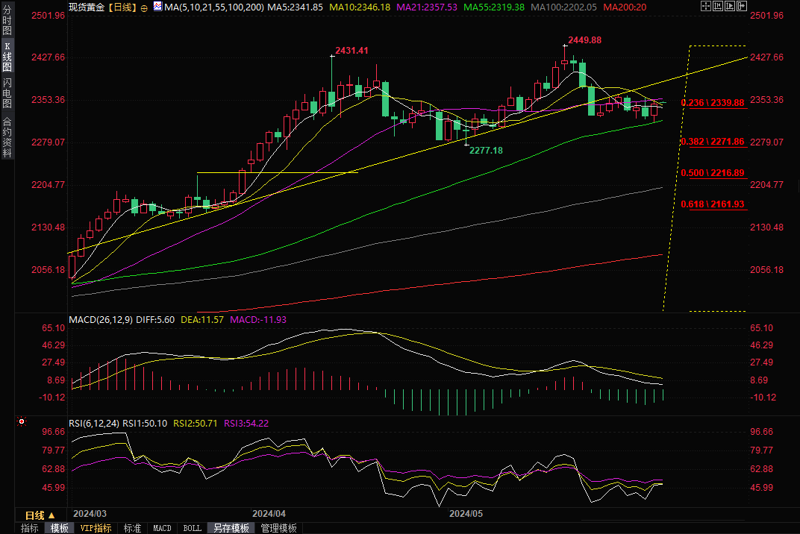The image size is (800, 534).
Task: Select the 指标 bottom tab
Action: [30, 528]
